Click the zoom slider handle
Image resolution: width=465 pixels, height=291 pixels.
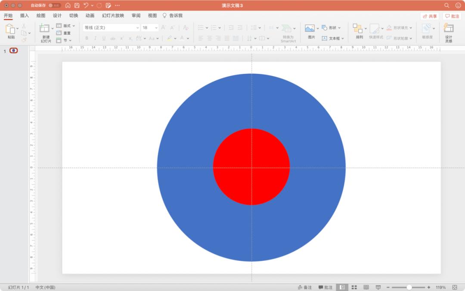[409, 287]
